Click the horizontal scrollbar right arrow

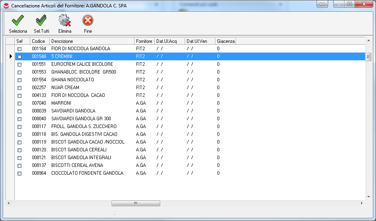coord(362,203)
